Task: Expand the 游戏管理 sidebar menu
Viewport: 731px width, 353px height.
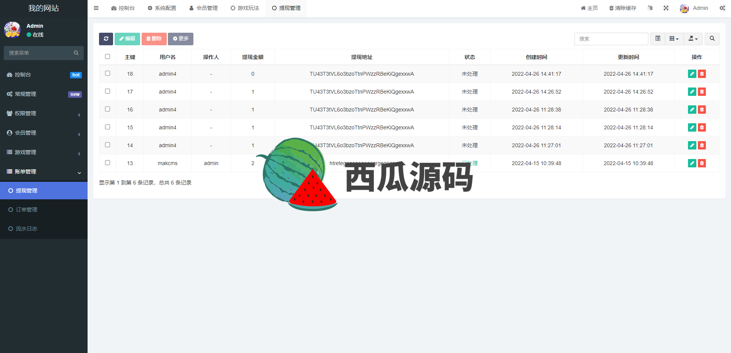Action: point(44,152)
